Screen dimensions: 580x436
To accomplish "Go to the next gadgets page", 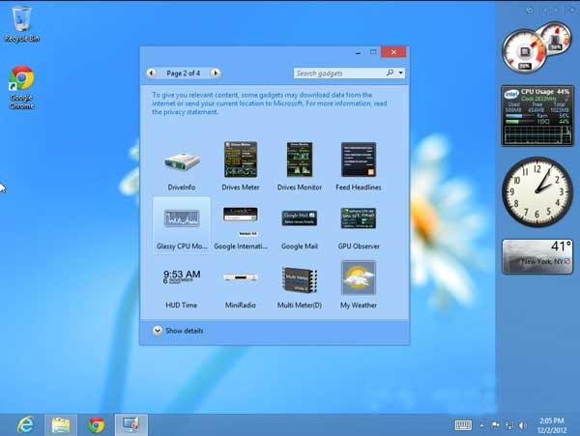I will (216, 73).
